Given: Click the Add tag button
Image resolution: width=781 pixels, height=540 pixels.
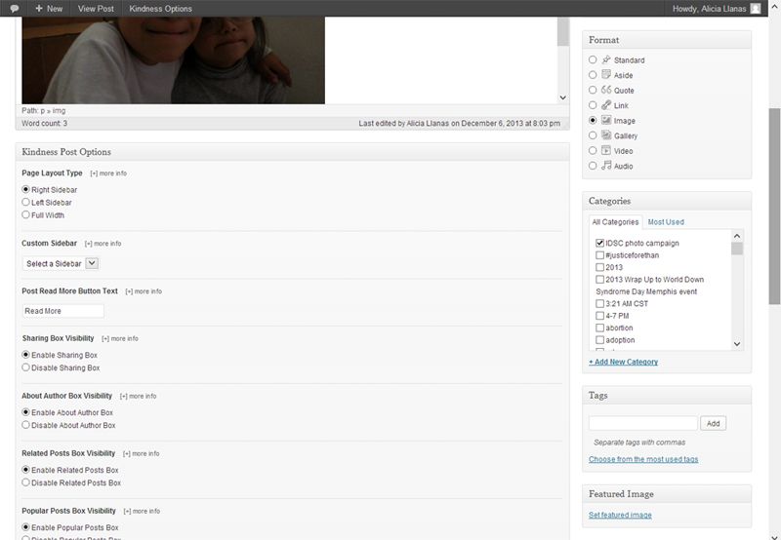Looking at the screenshot, I should point(713,423).
